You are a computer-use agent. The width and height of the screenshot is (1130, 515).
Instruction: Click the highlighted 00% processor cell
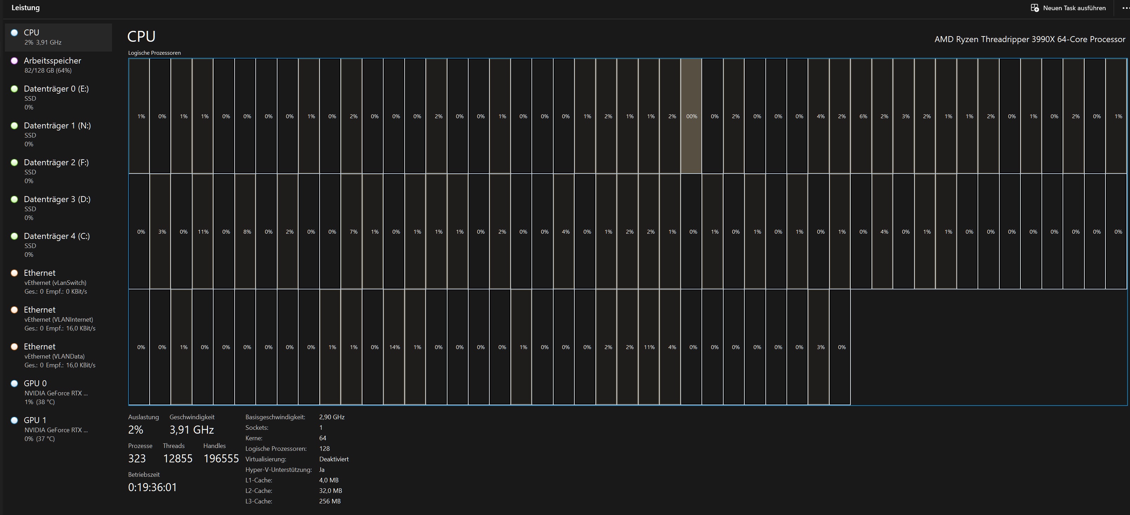691,116
